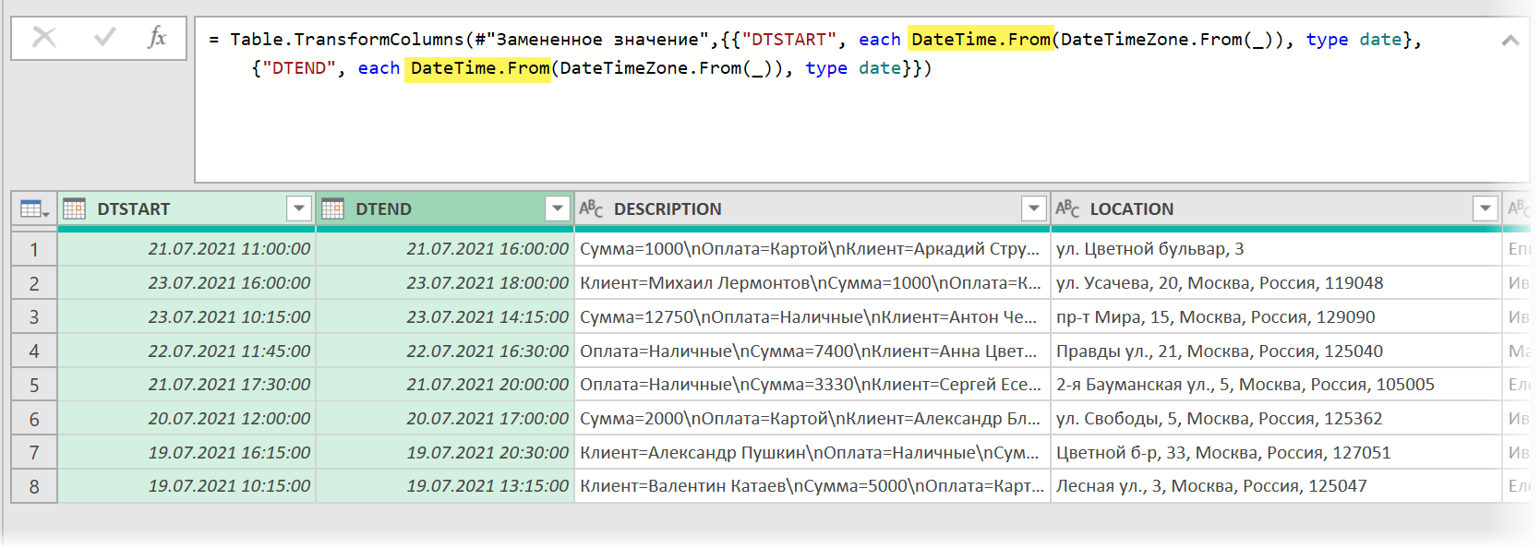Open the fx function insert icon
The image size is (1540, 548).
157,38
